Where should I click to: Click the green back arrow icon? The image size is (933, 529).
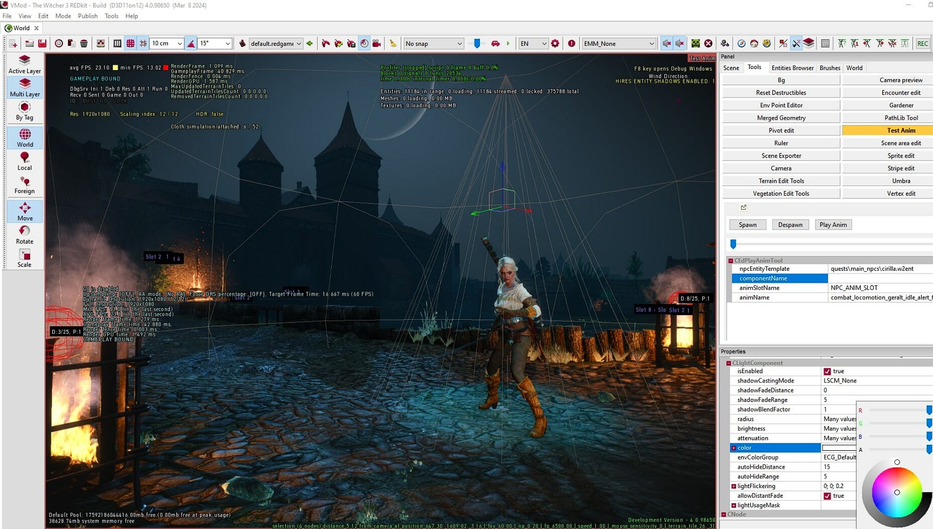coord(310,44)
